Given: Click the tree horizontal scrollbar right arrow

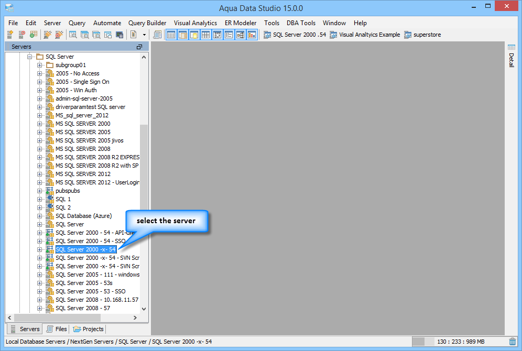Looking at the screenshot, I should pos(135,317).
